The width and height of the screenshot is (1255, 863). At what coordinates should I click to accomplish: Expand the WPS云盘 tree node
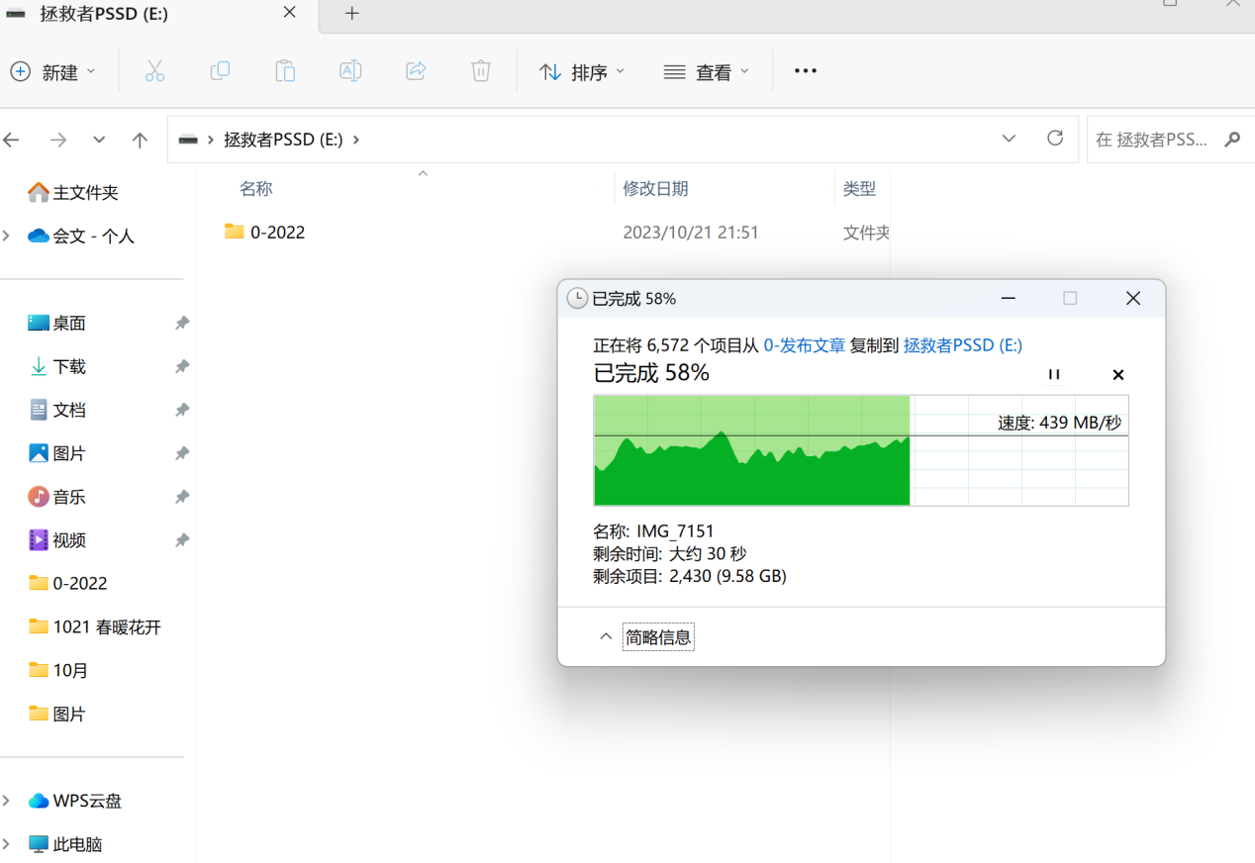click(x=7, y=801)
